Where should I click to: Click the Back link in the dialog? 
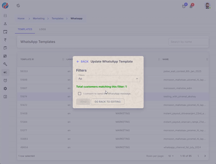(82, 62)
